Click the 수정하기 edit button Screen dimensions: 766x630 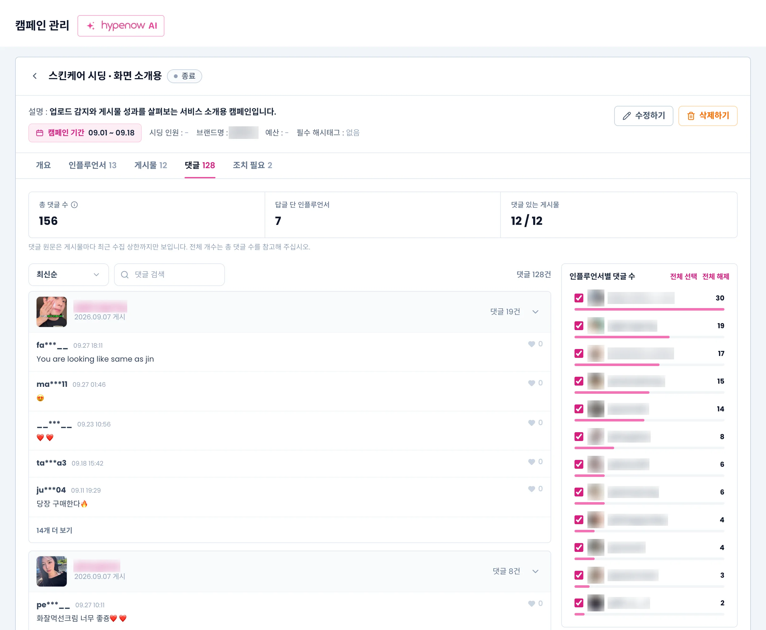pos(643,116)
